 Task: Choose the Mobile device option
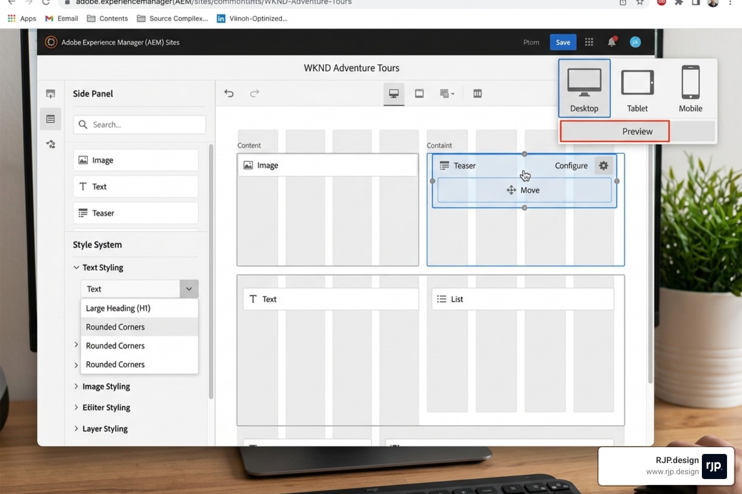point(690,88)
